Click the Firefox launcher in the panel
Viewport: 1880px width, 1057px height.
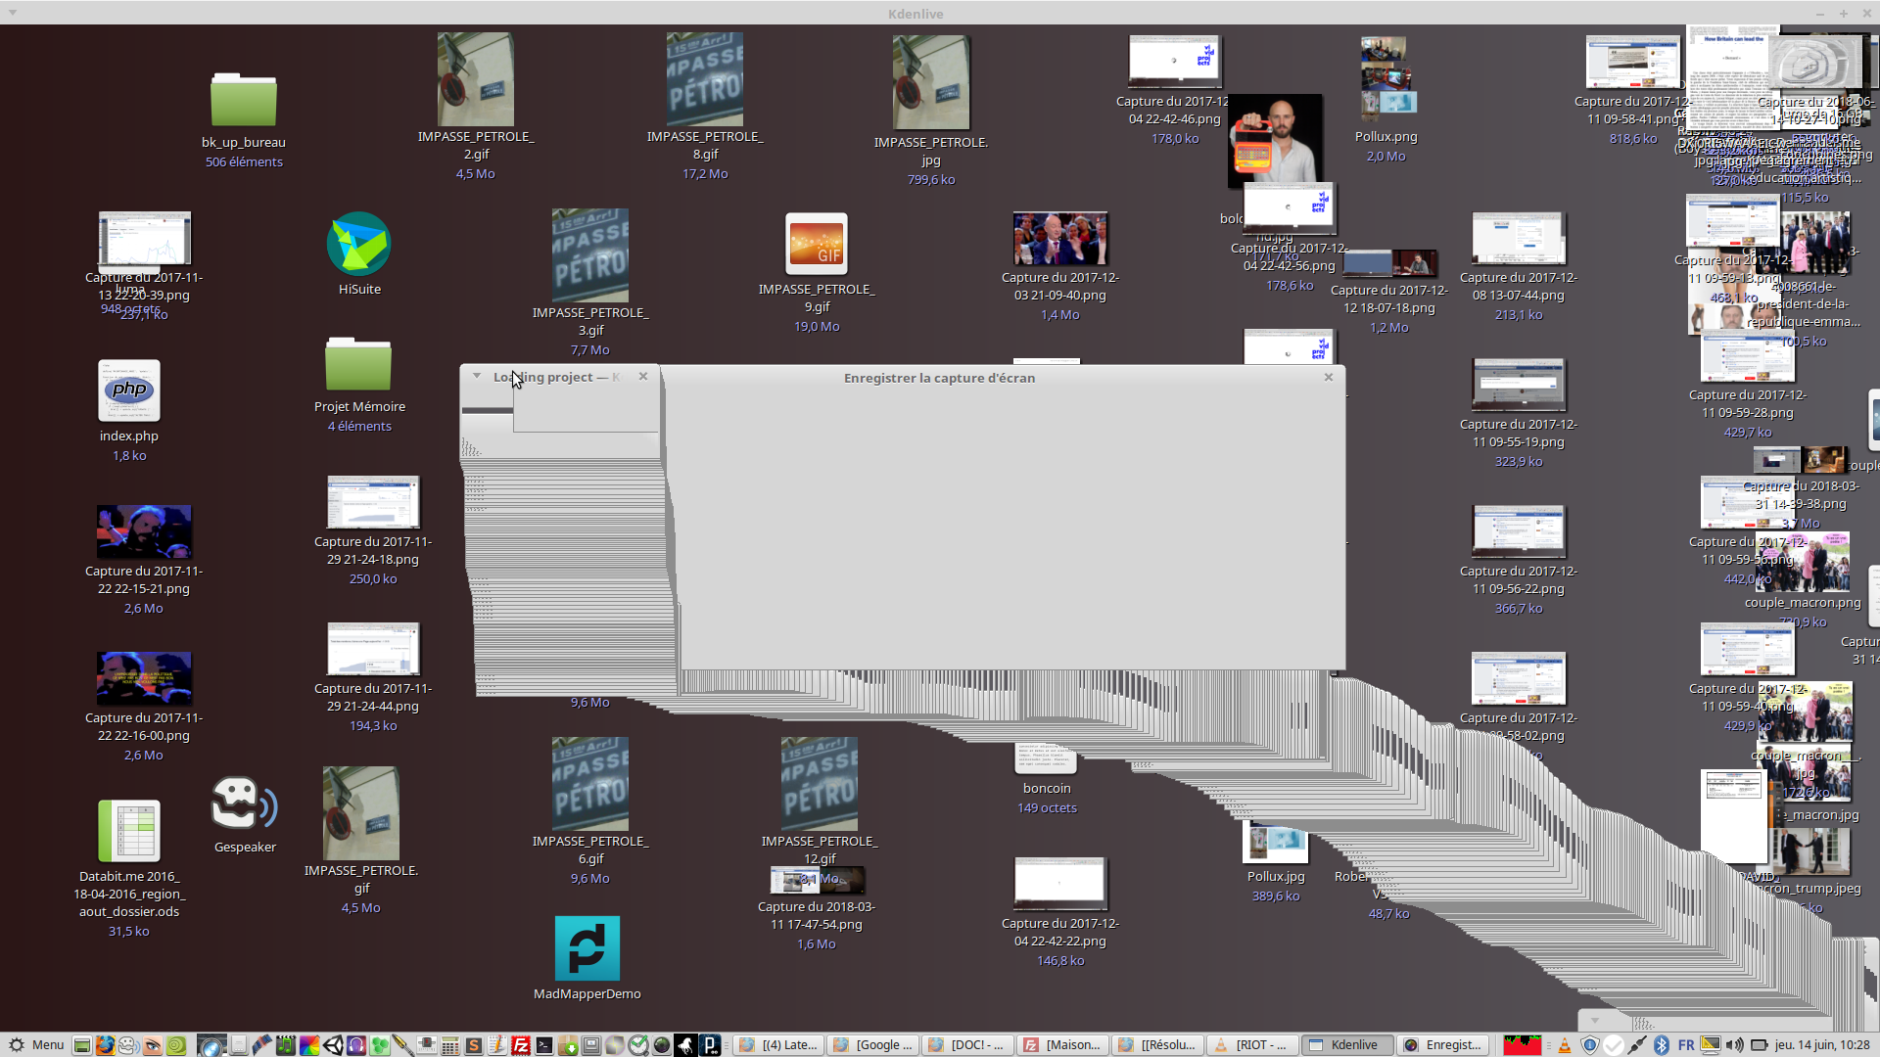click(105, 1045)
